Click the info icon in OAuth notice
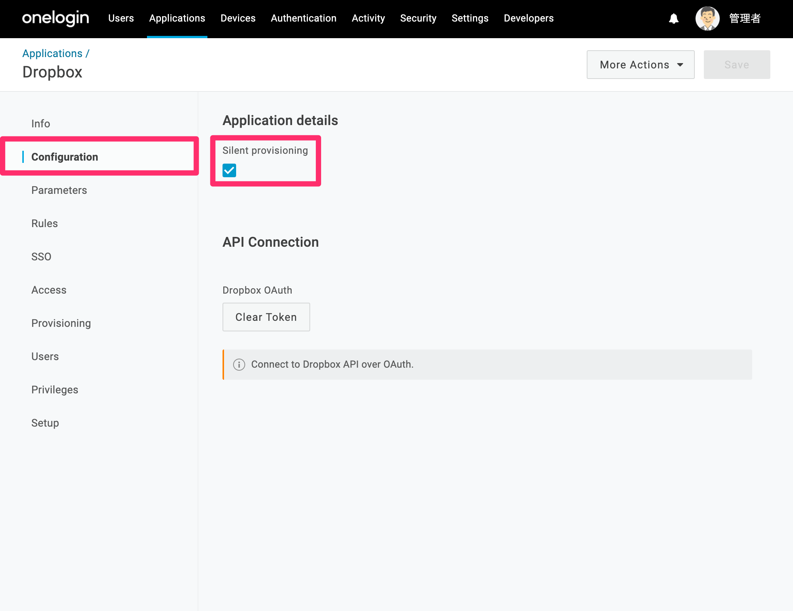Viewport: 793px width, 611px height. (239, 364)
